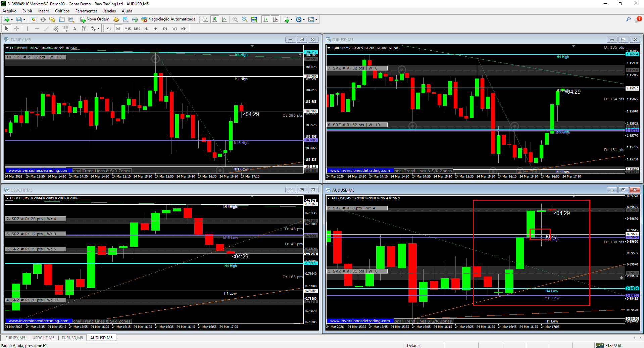Open the Market Watch panel icon
Viewport: 644px width, 348px height.
34,19
